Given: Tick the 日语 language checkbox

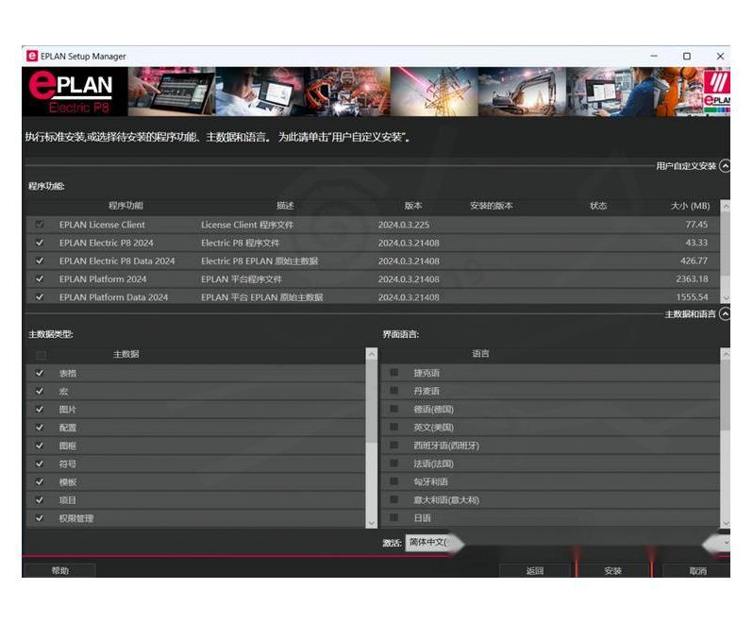Looking at the screenshot, I should coord(393,518).
